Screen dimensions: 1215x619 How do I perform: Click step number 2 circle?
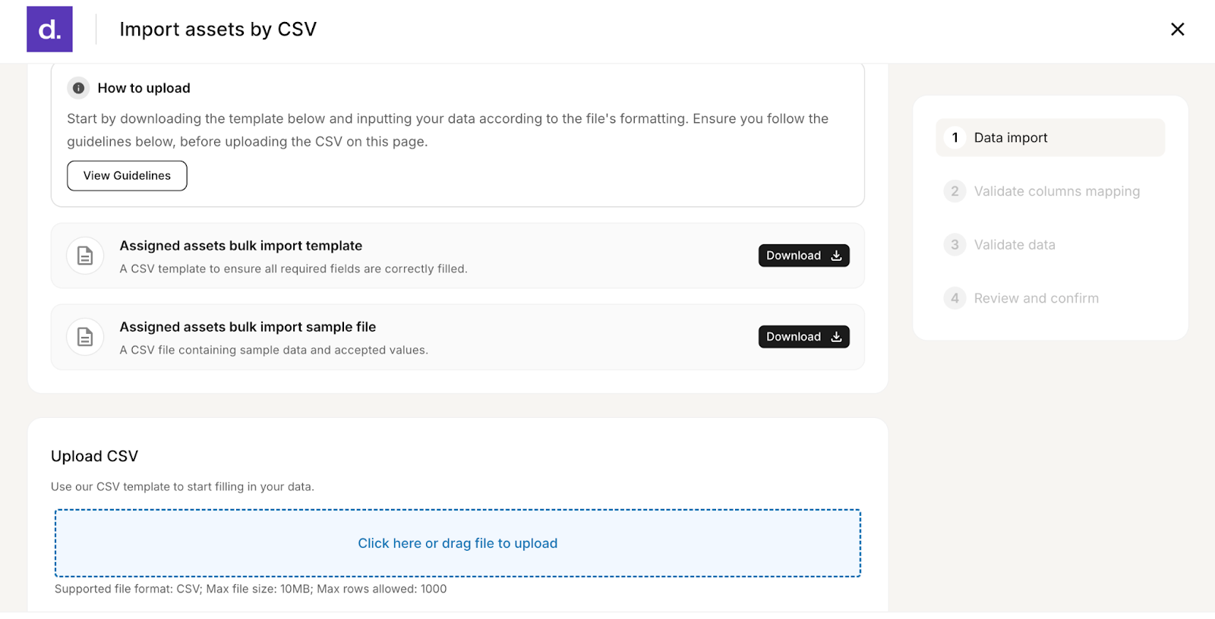[x=955, y=191]
